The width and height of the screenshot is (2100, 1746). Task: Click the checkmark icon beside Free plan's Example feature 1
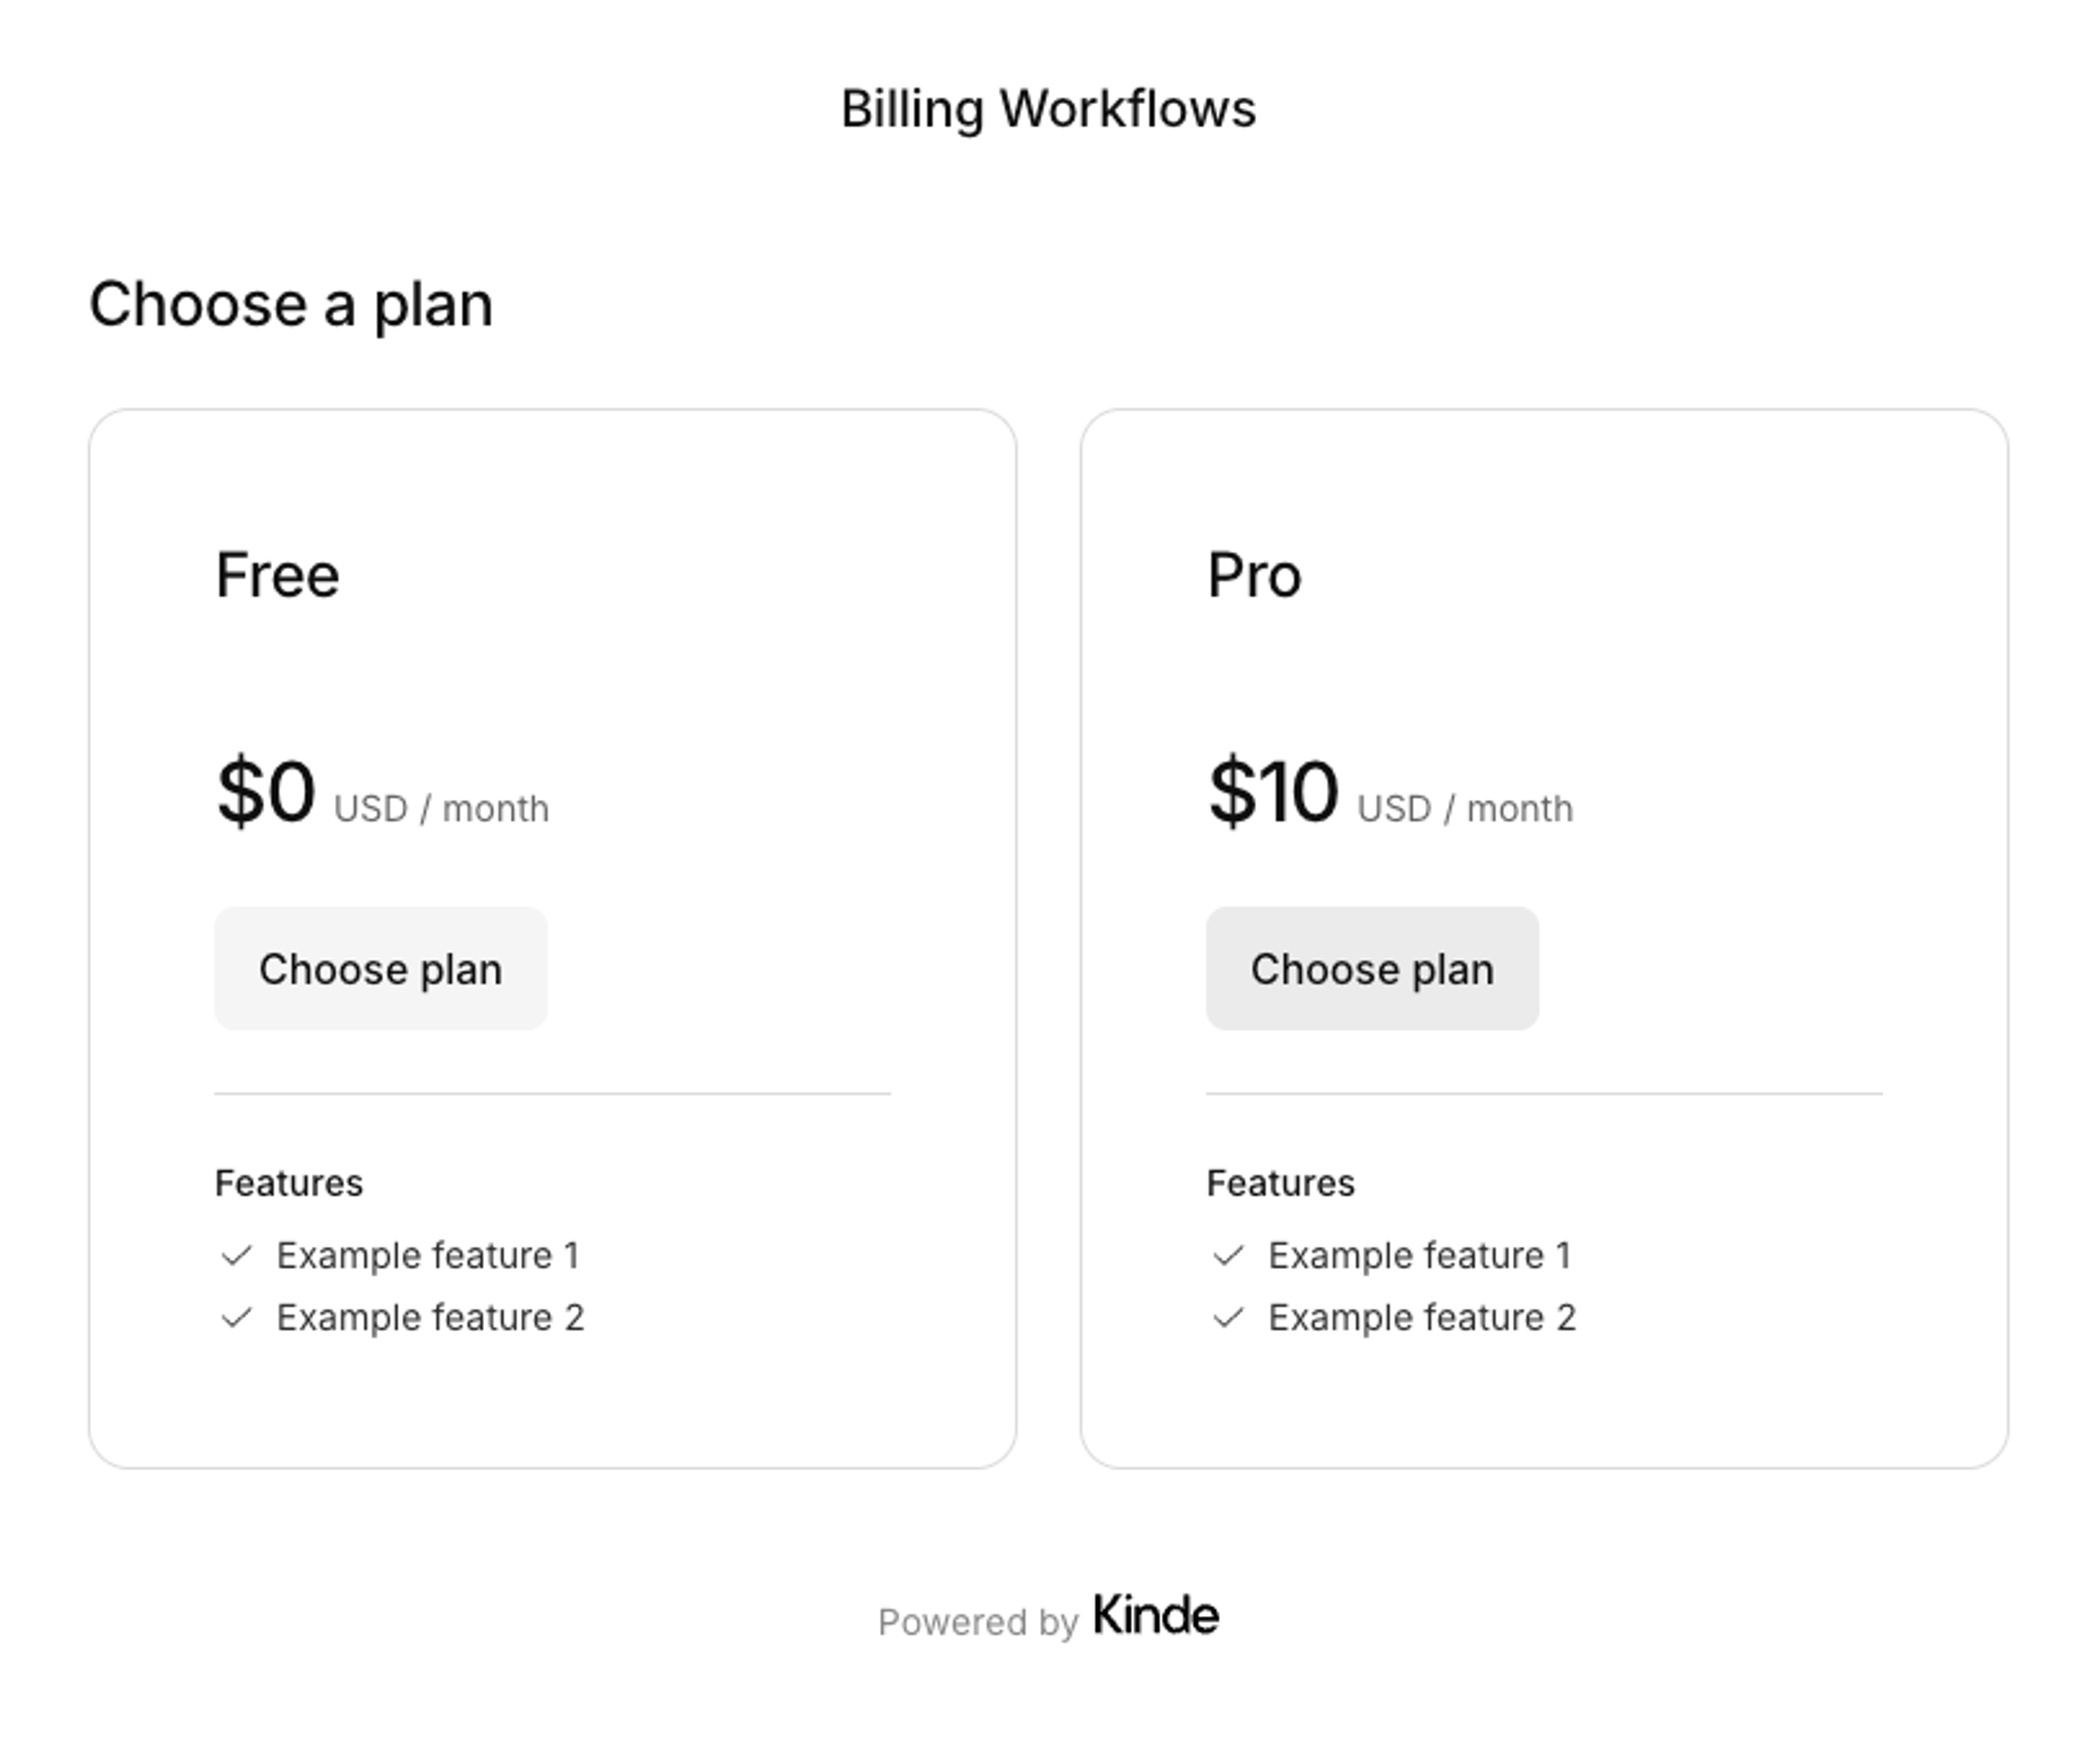pyautogui.click(x=237, y=1257)
